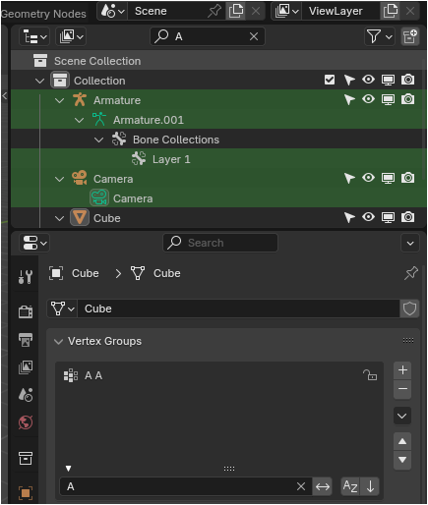Click the Cube mesh object icon
The image size is (428, 505).
(80, 217)
